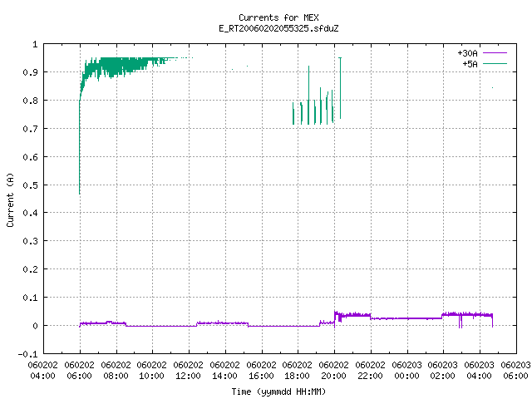The image size is (532, 399).
Task: Select y-axis tick label "0.8"
Action: 30,101
